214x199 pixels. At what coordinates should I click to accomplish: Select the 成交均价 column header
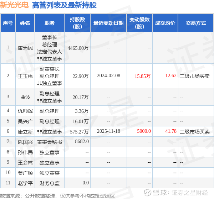(165, 23)
